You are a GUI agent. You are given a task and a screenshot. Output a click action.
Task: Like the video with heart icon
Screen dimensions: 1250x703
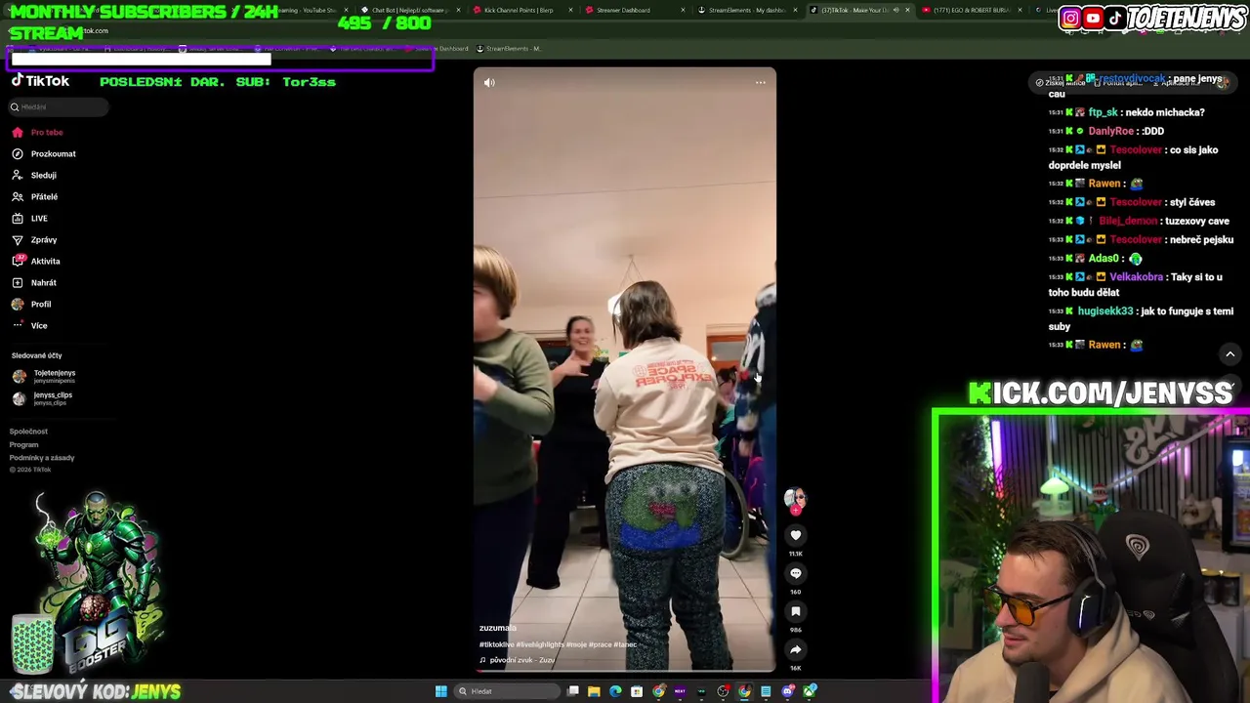tap(796, 535)
